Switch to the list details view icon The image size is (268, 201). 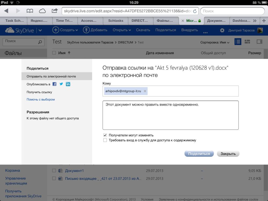[238, 42]
